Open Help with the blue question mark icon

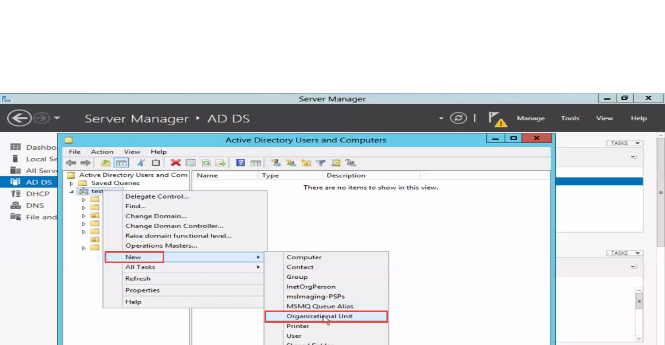pos(241,162)
